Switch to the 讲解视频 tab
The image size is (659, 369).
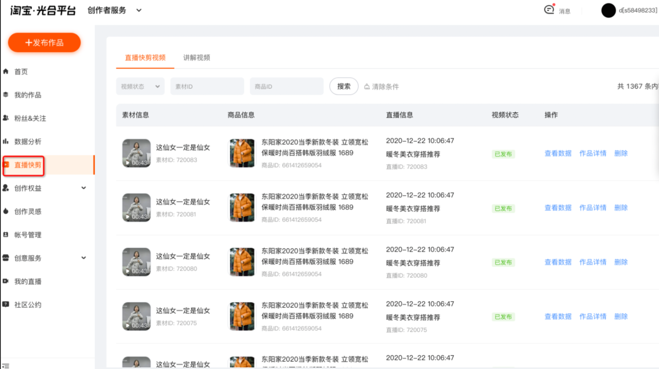[196, 57]
